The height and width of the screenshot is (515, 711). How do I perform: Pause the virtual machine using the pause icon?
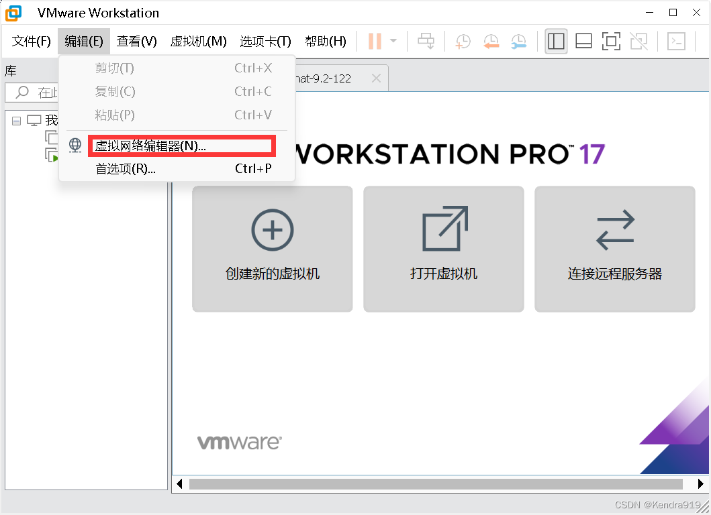(375, 41)
